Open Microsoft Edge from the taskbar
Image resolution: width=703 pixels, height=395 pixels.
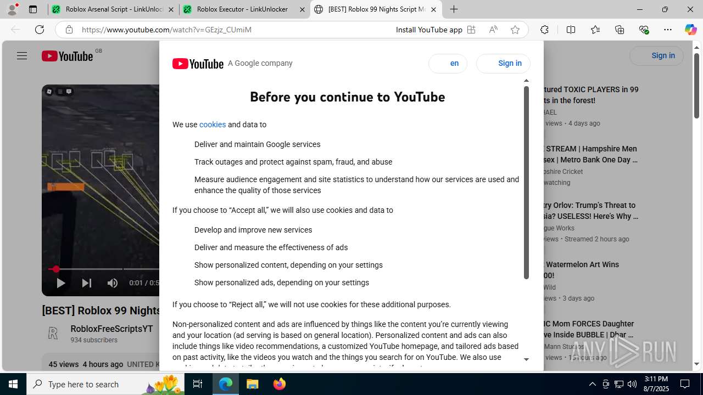(226, 384)
